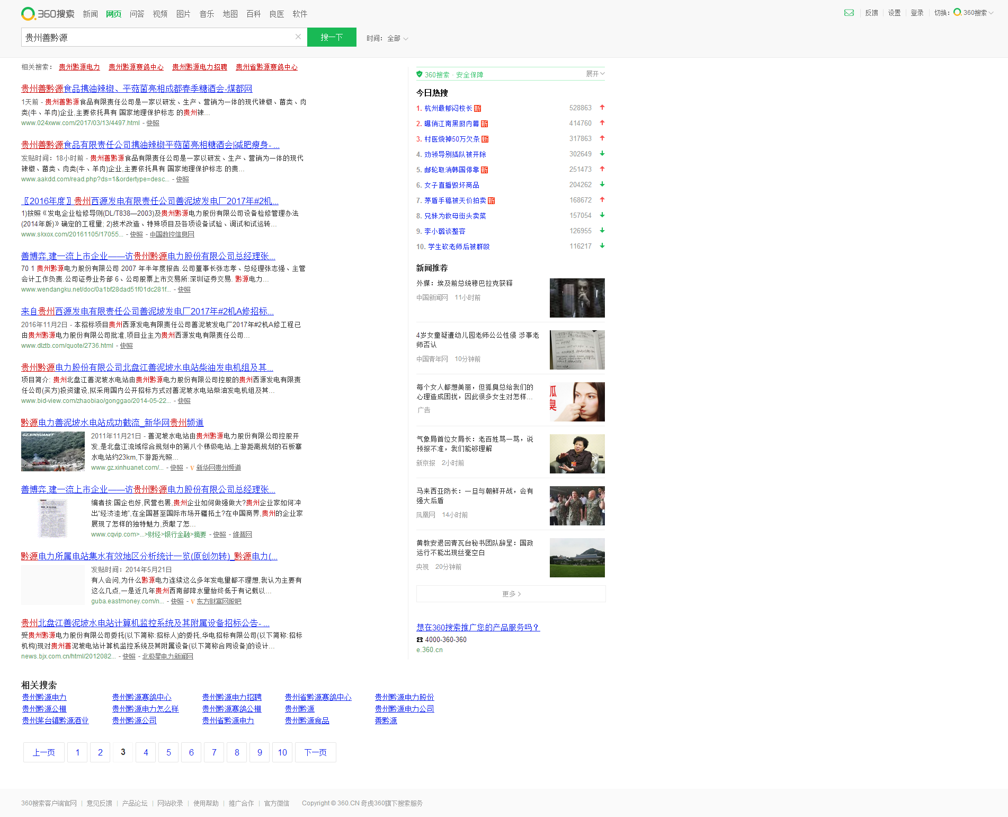1008x817 pixels.
Task: Open the mail envelope icon in header
Action: click(849, 13)
